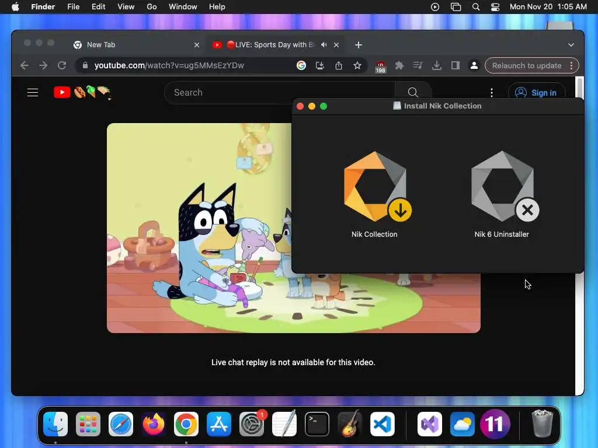The image size is (598, 448).
Task: Open Weather app from the Dock
Action: click(463, 424)
